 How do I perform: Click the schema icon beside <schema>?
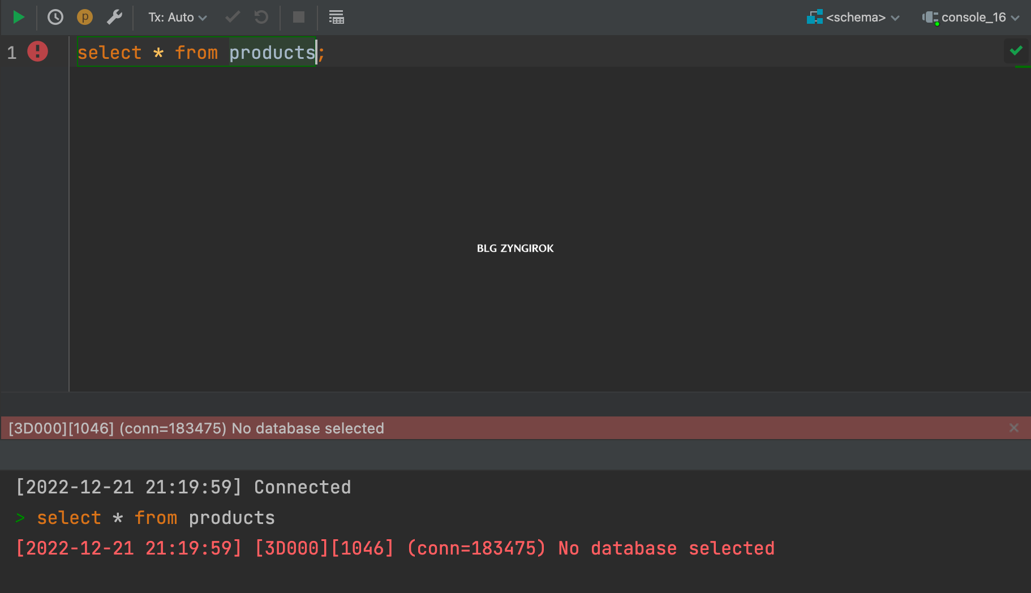tap(815, 17)
